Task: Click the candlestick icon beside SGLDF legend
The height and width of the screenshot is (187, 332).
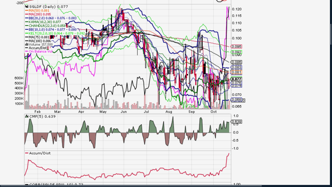Action: [x=27, y=7]
